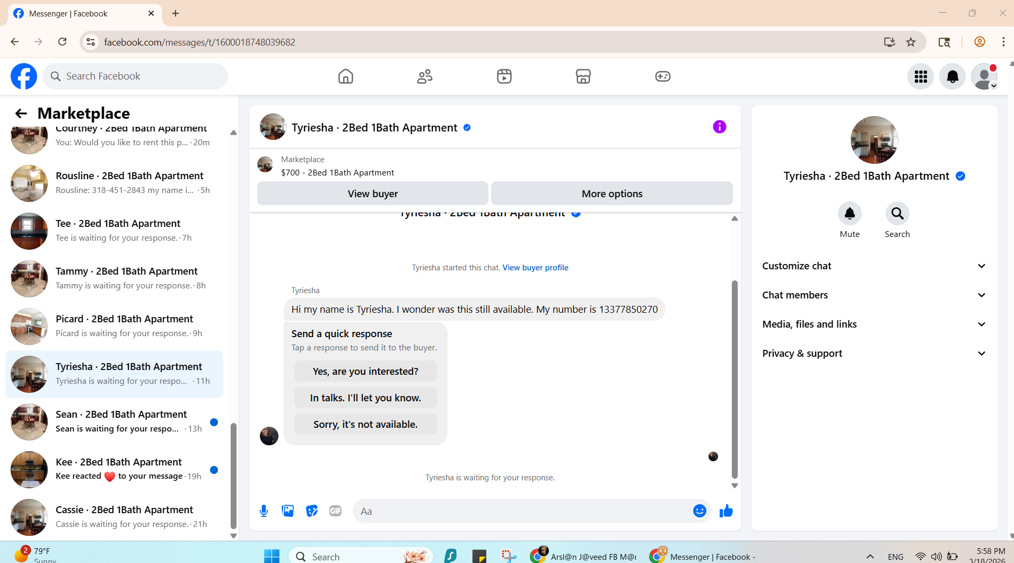1014x563 pixels.
Task: Open the Friends icon in top navigation
Action: tap(425, 76)
